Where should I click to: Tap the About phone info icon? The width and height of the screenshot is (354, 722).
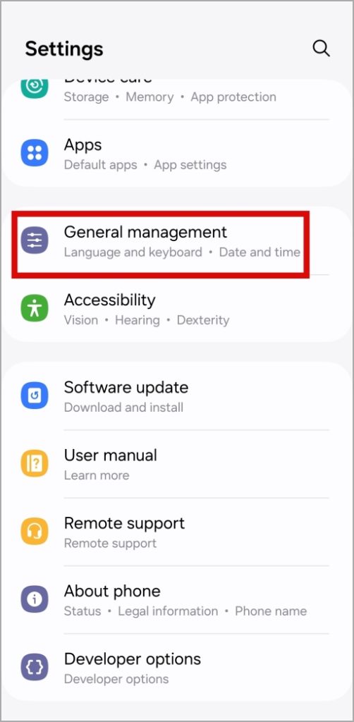35,599
